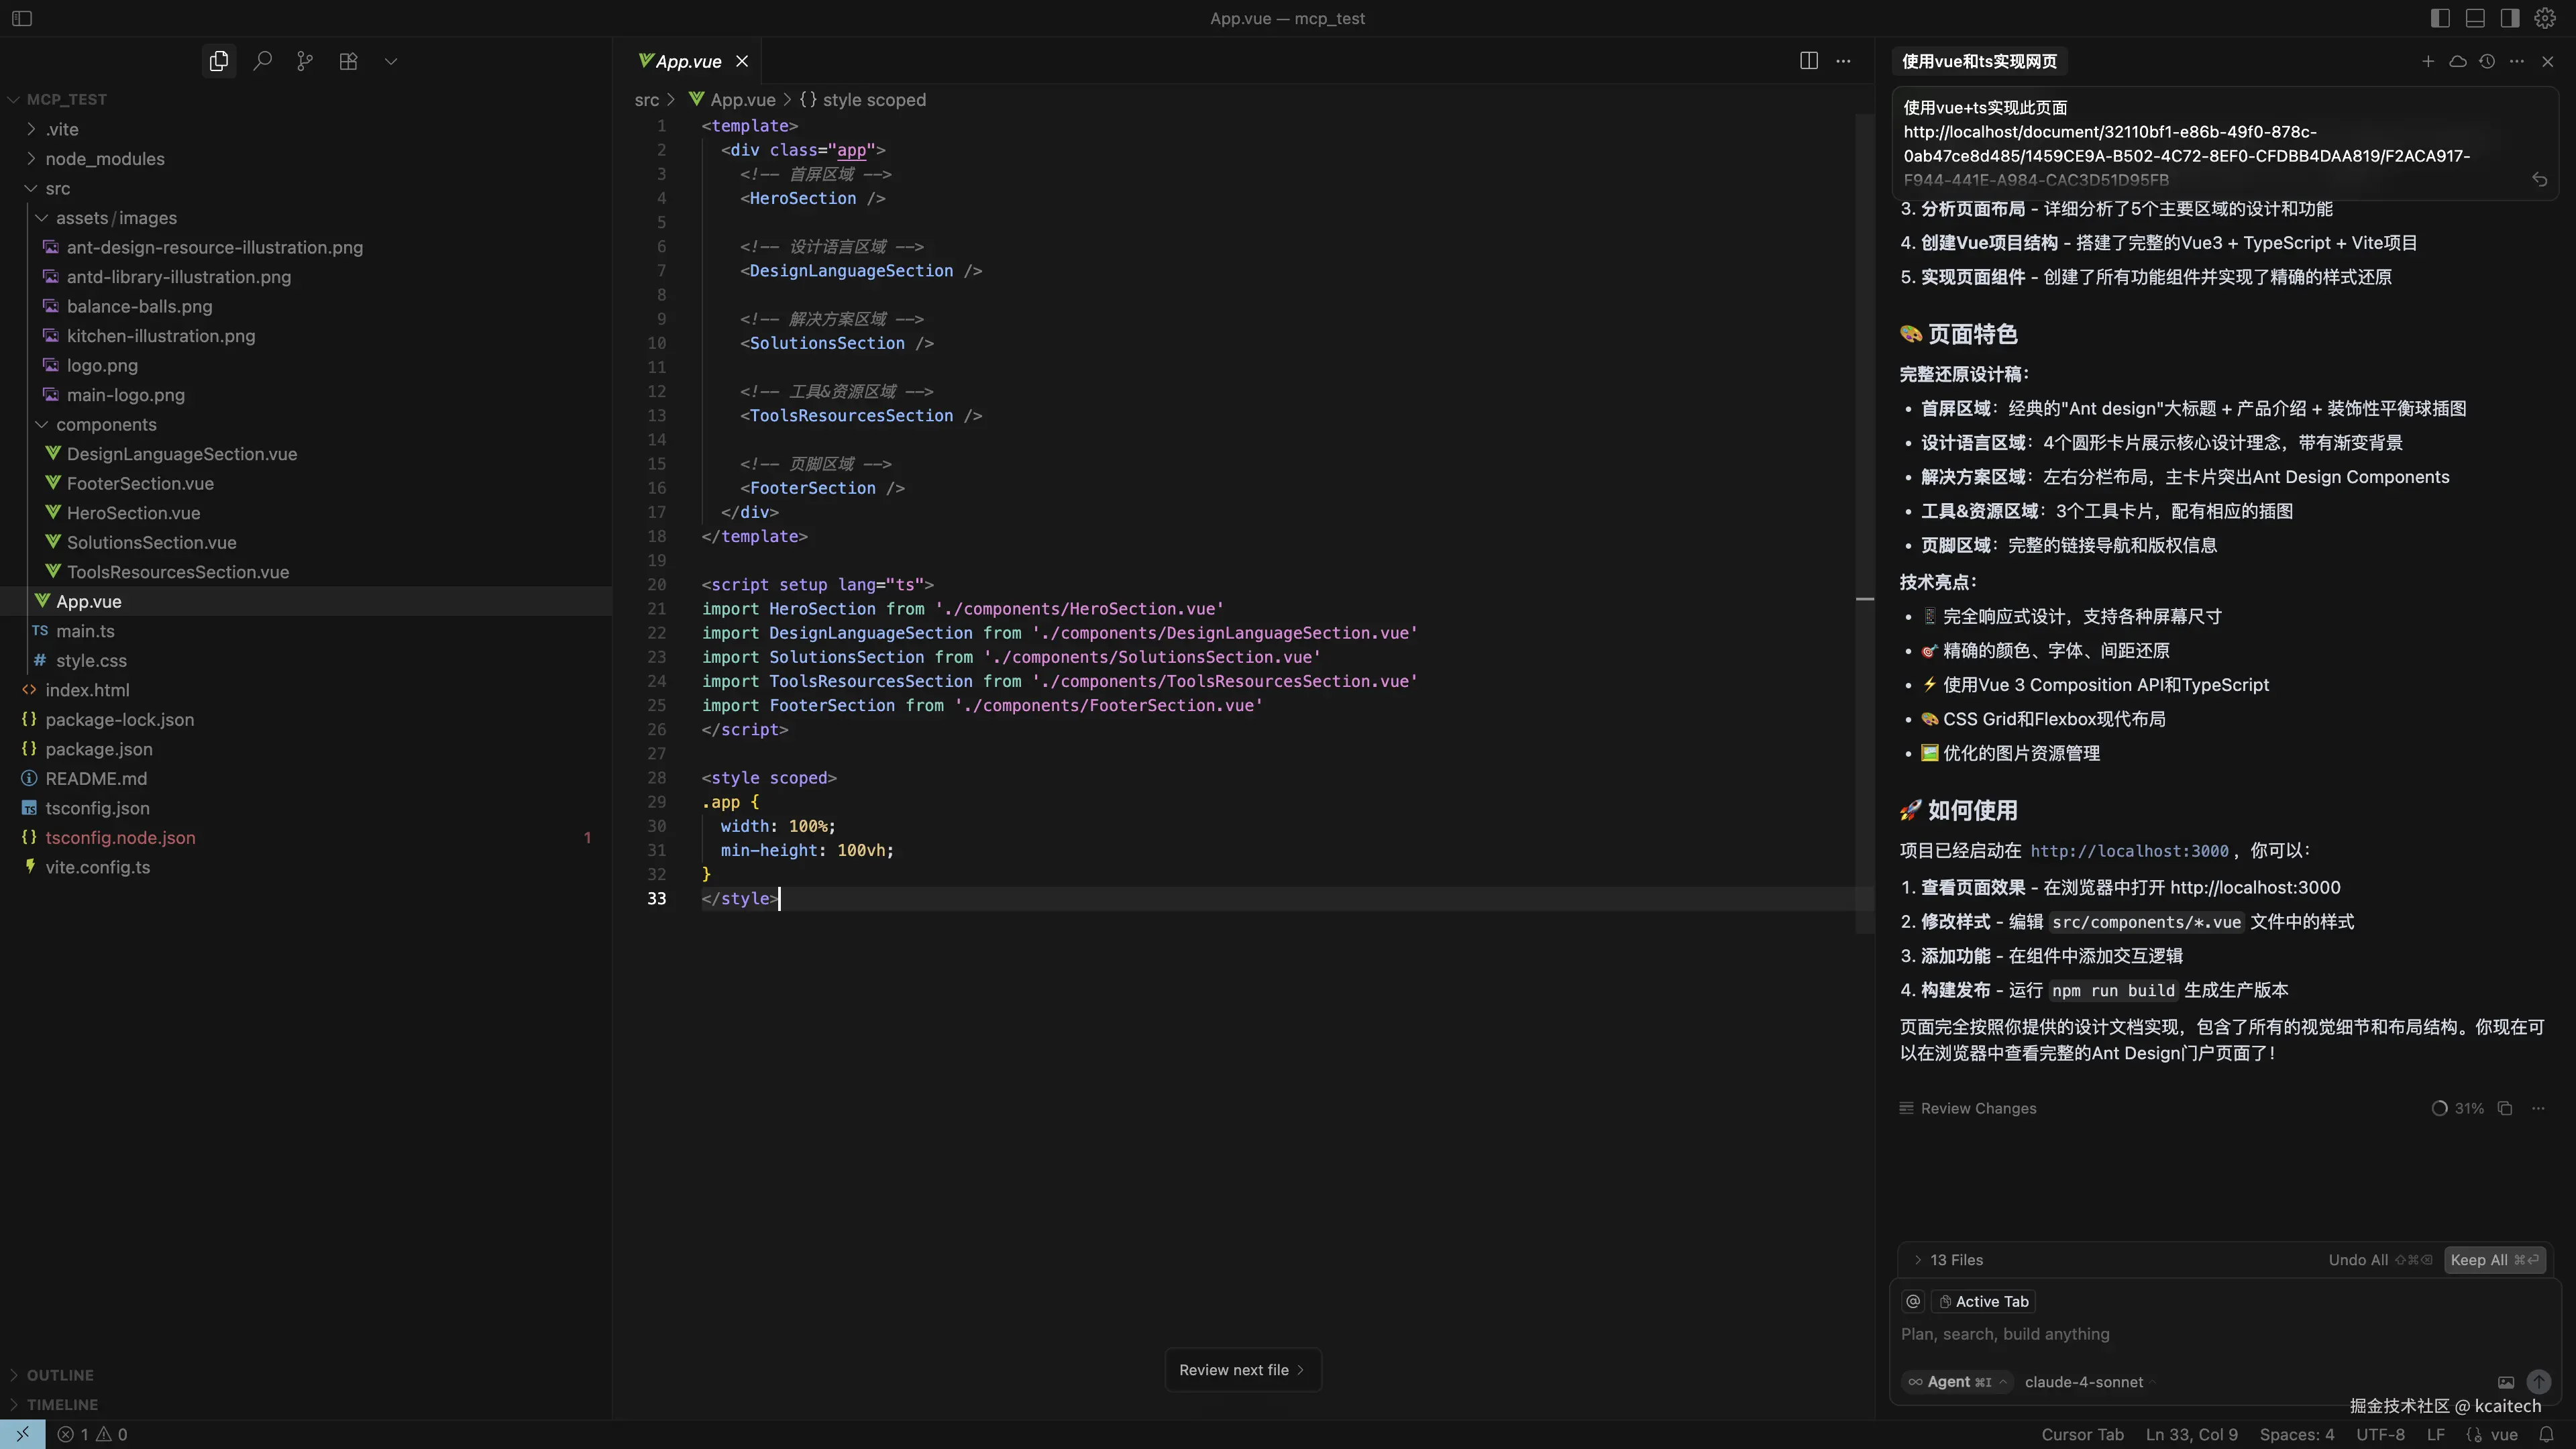Click the split editor icon
Screen dimensions: 2576x1449
click(x=1808, y=61)
